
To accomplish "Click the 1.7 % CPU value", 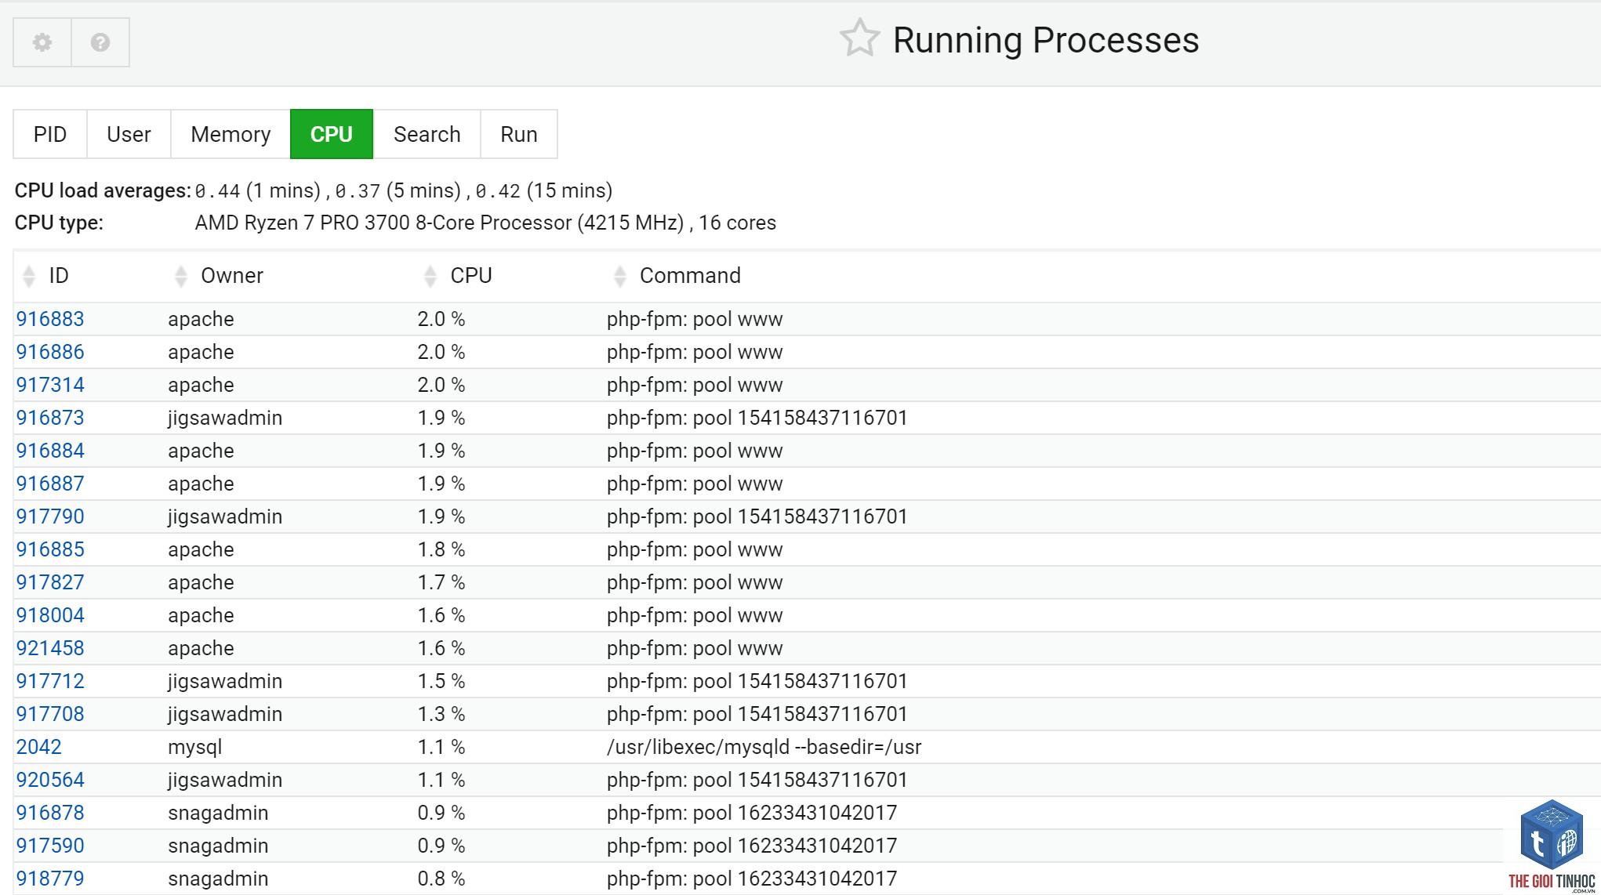I will pyautogui.click(x=441, y=582).
